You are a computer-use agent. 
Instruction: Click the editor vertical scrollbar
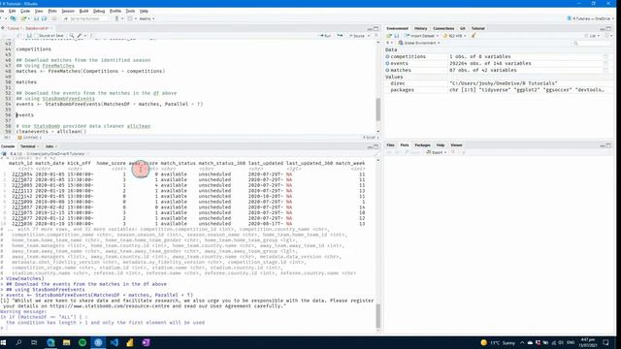coord(377,109)
